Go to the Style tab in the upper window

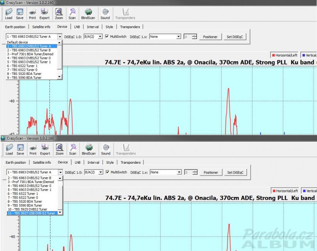[x=109, y=27]
